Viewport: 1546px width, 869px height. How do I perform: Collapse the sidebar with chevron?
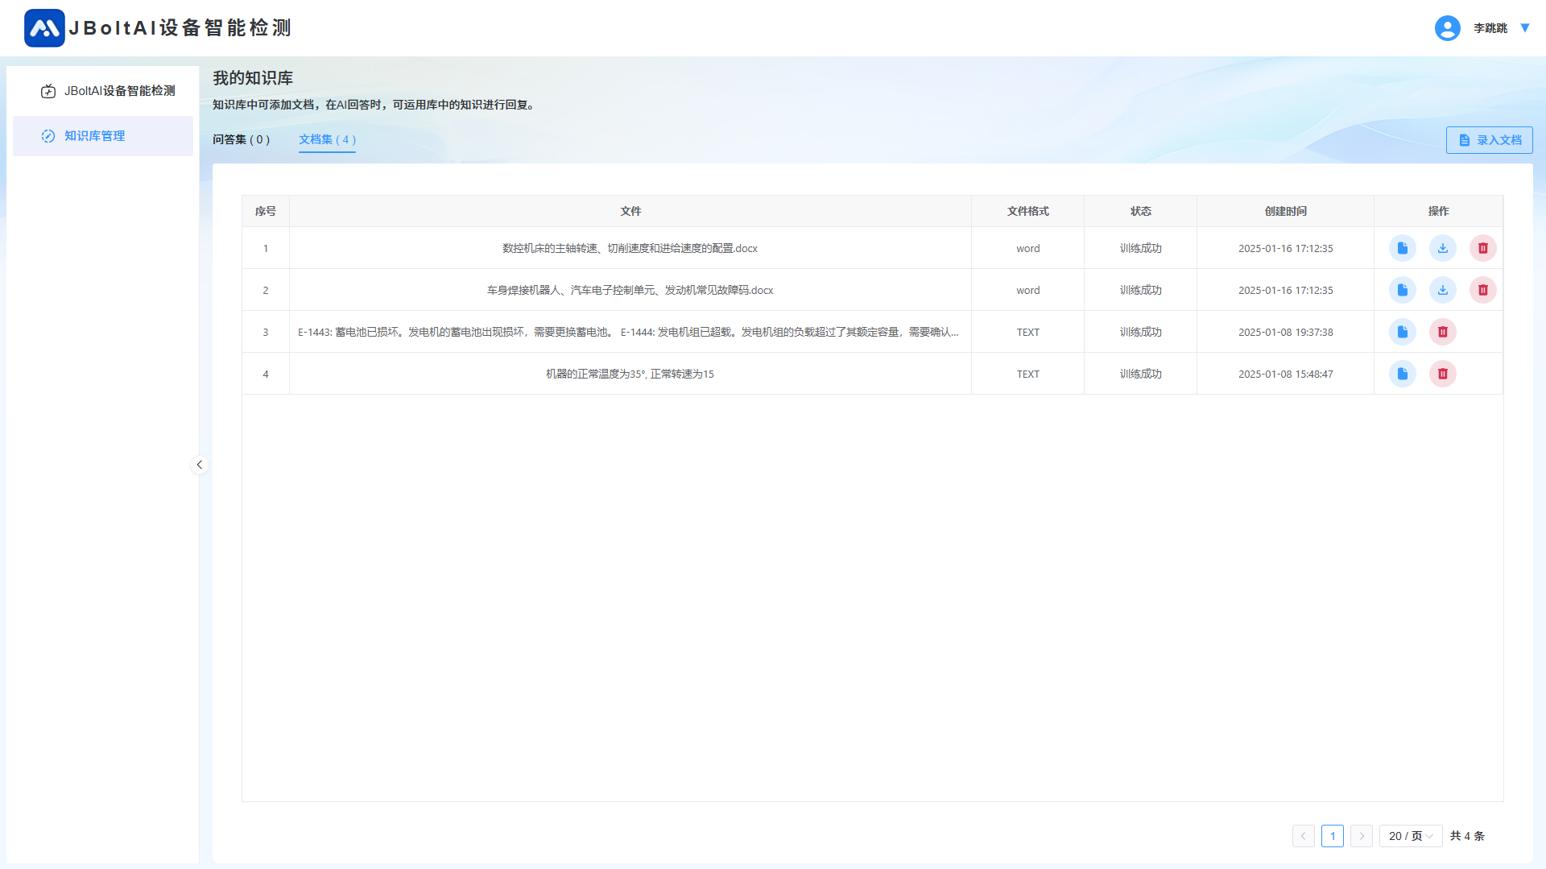[200, 465]
